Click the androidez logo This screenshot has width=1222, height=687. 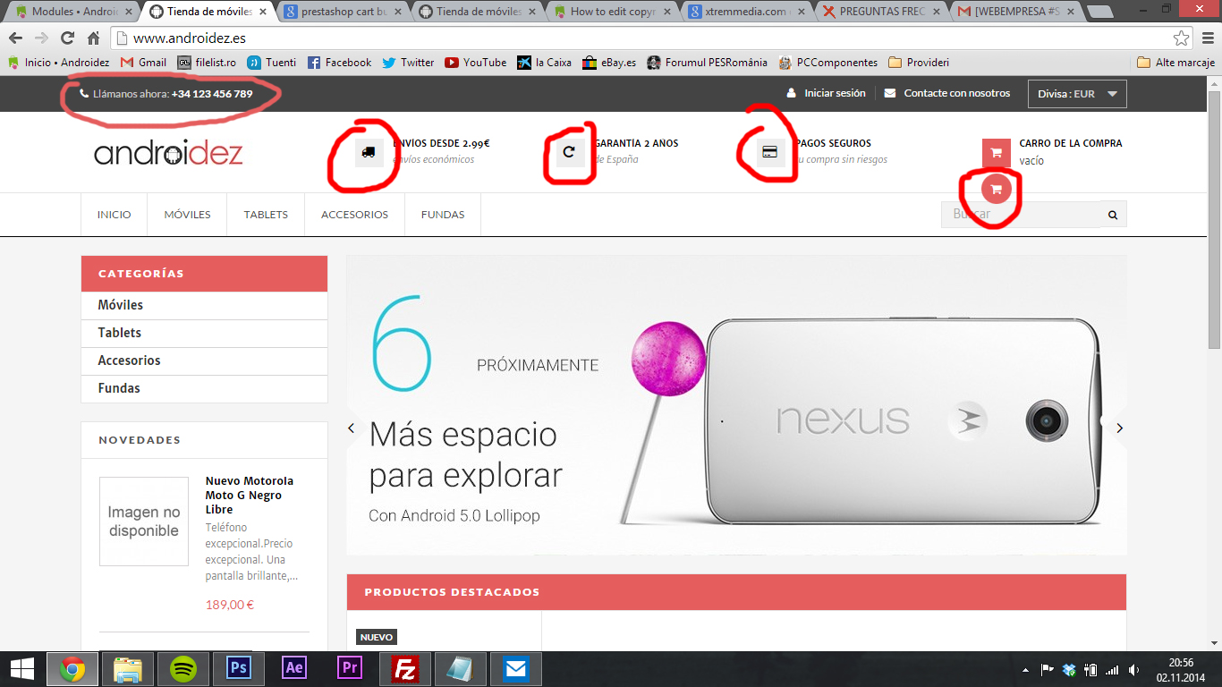coord(168,153)
